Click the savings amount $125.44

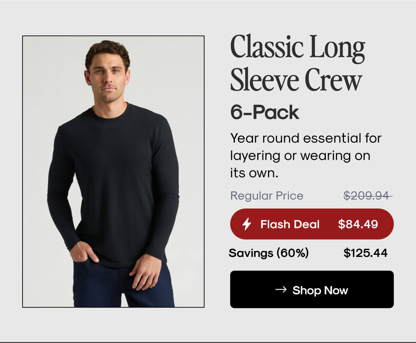pos(366,253)
